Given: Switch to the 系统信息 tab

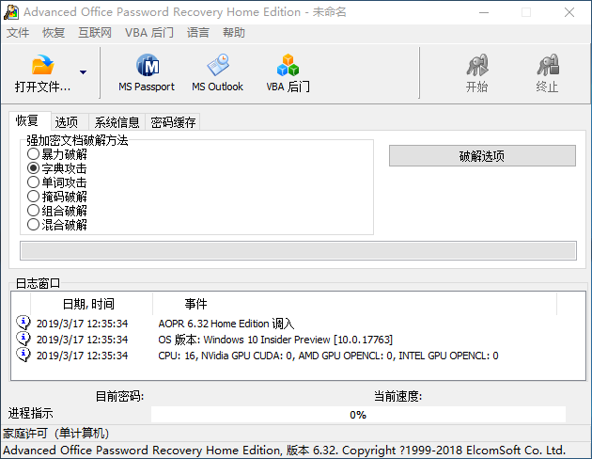Looking at the screenshot, I should coord(117,122).
